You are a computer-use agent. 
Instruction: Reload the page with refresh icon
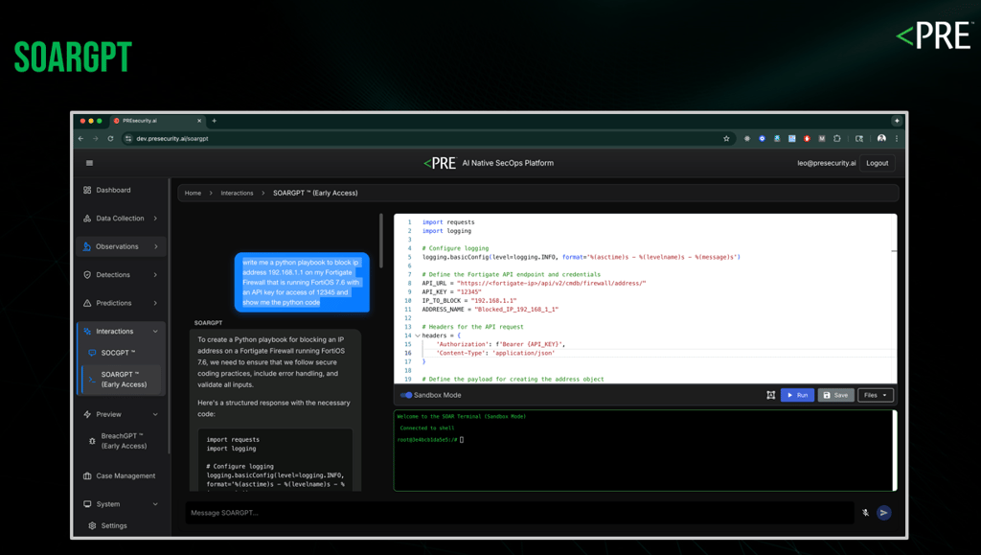click(x=110, y=138)
